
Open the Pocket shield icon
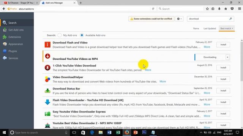tap(232, 9)
